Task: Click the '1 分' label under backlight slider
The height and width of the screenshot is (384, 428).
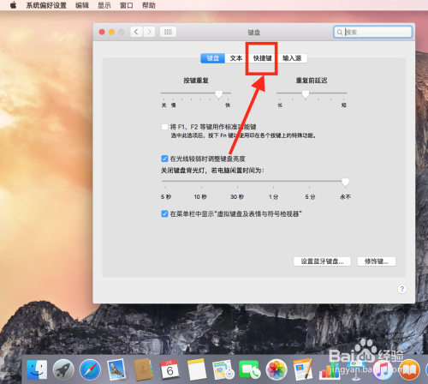Action: (273, 197)
